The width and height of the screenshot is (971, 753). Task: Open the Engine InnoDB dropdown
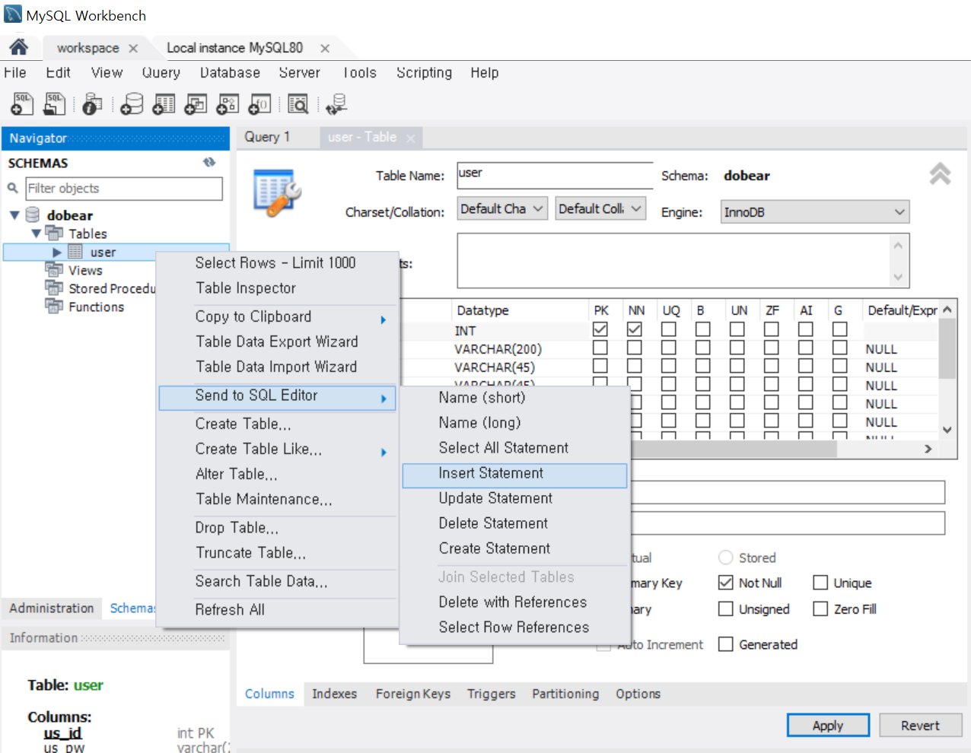point(815,212)
